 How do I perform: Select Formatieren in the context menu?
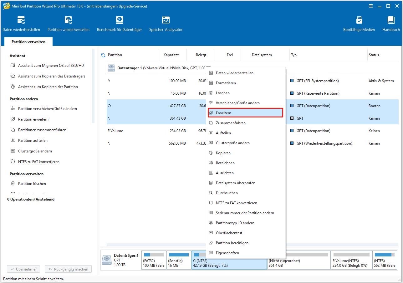tap(226, 83)
